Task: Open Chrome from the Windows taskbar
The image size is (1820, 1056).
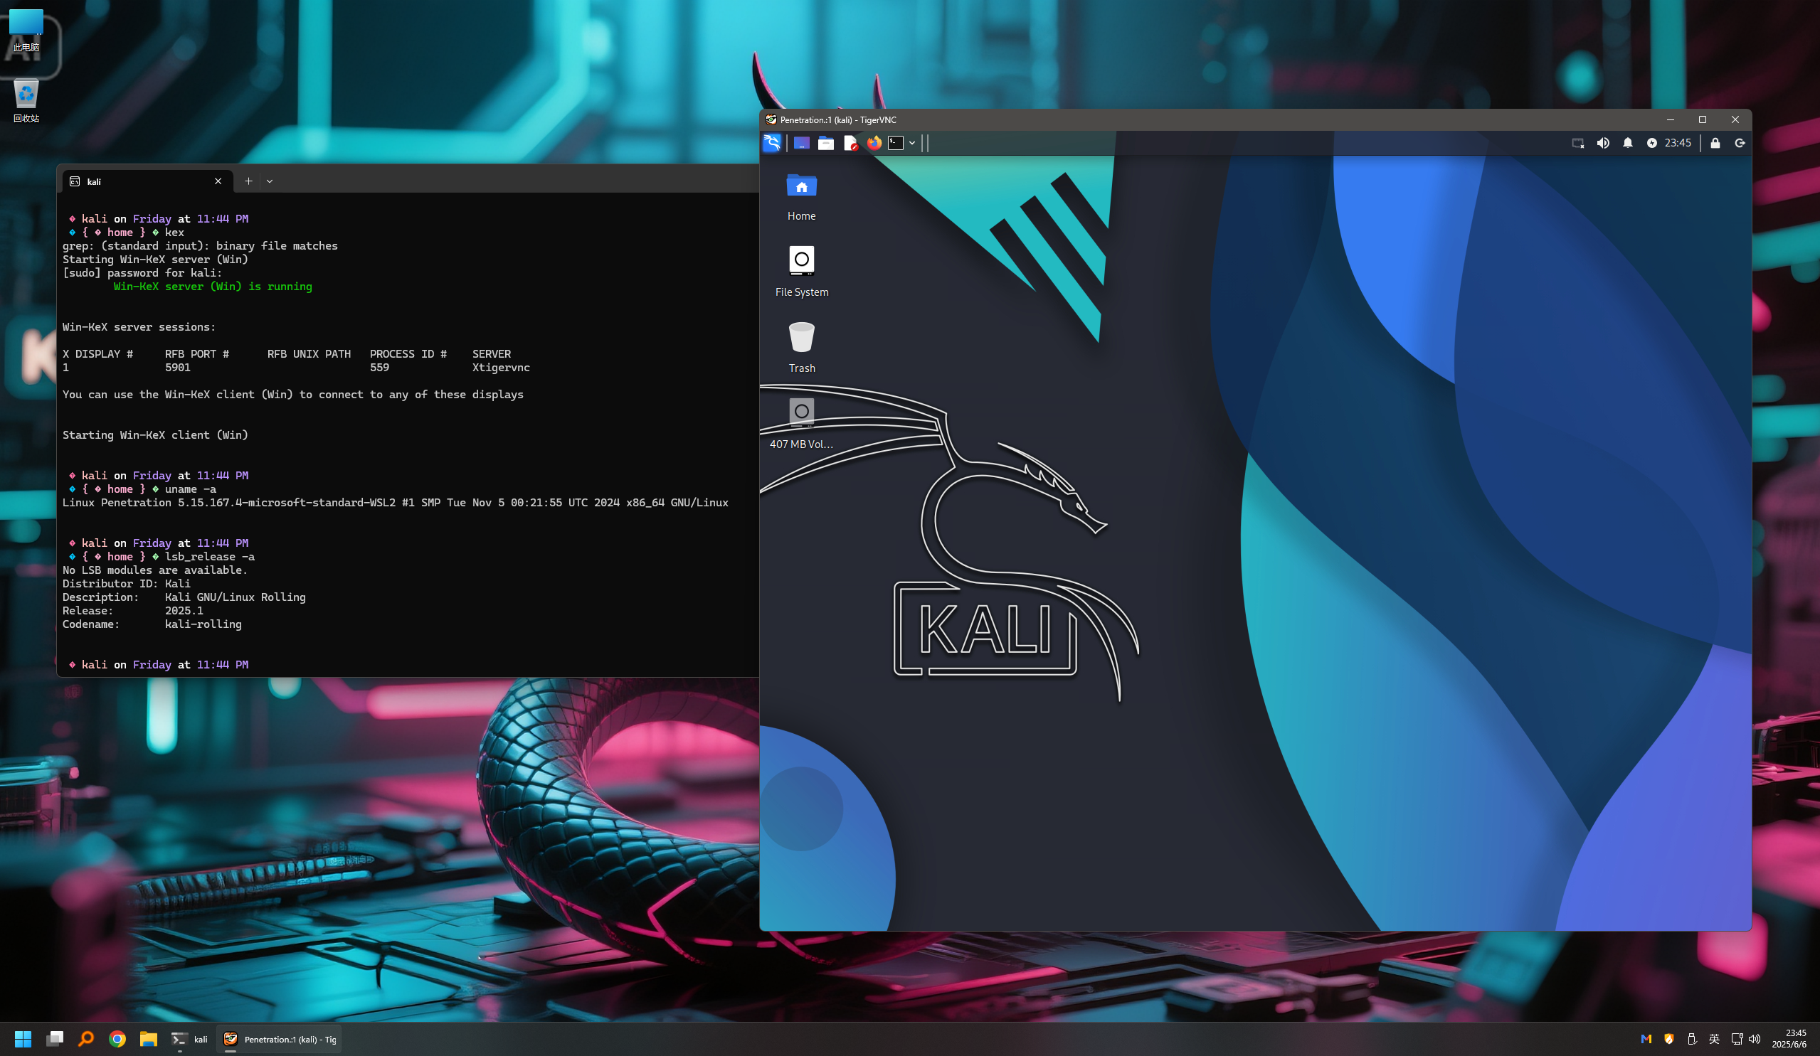Action: point(117,1039)
